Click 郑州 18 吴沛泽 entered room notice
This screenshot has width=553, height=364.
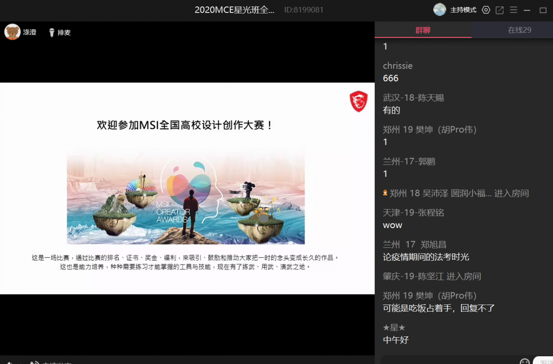click(x=456, y=194)
